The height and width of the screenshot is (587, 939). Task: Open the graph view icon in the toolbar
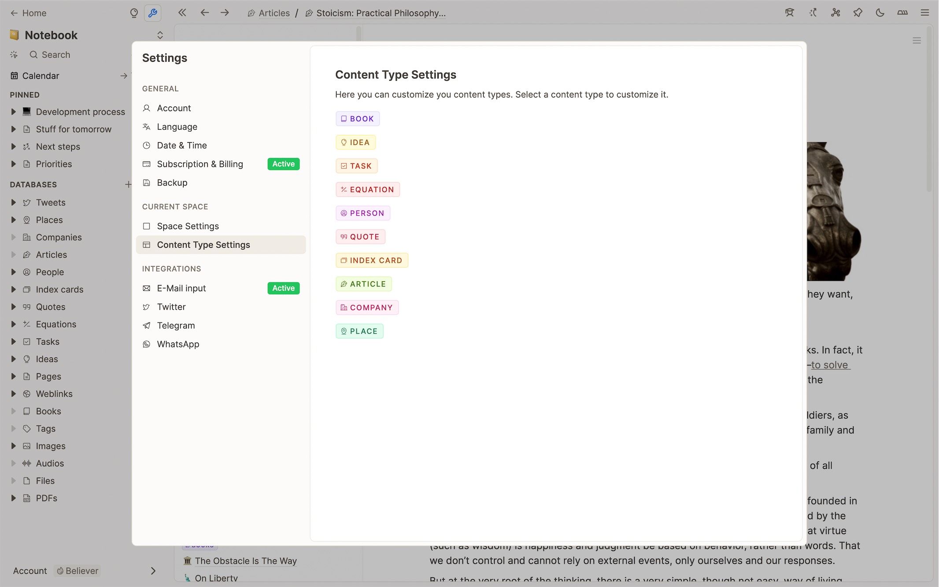point(835,13)
